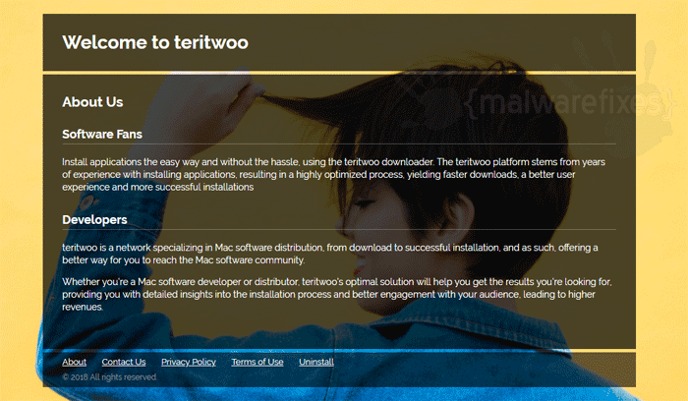Open the Terms of Use link
The image size is (688, 401).
point(258,362)
